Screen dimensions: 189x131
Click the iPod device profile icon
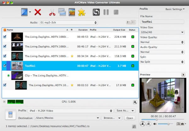pos(10,114)
